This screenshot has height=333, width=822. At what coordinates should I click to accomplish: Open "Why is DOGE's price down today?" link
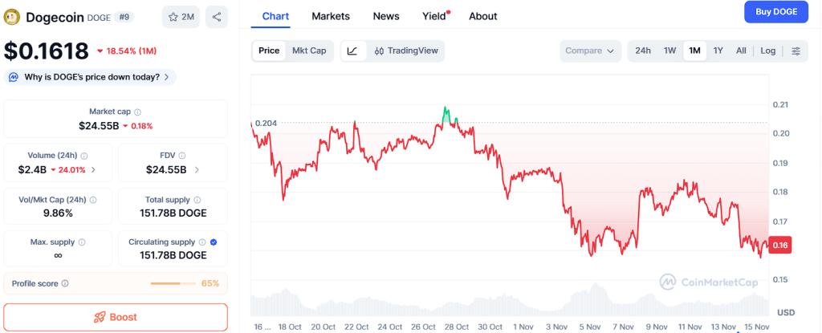click(x=92, y=77)
